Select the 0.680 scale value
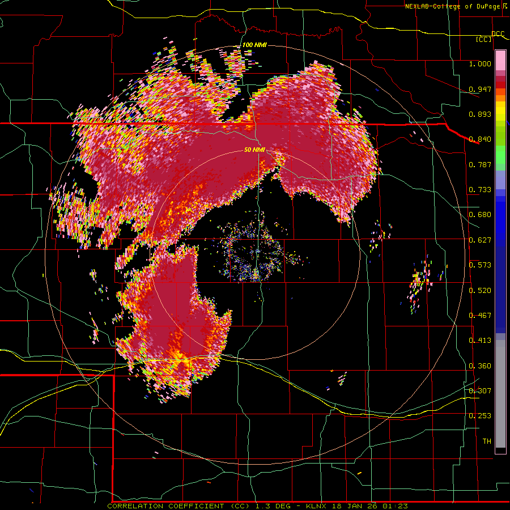510x510 pixels. pyautogui.click(x=480, y=215)
